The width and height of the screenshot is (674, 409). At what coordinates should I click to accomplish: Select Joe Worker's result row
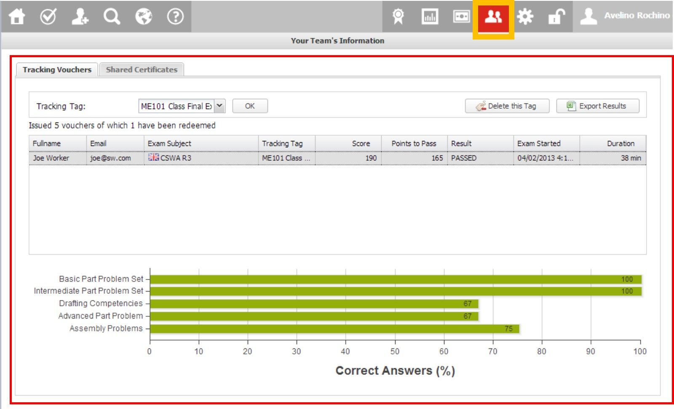click(295, 158)
